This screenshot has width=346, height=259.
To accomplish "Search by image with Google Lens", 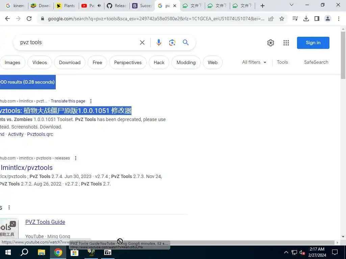I will [x=172, y=42].
